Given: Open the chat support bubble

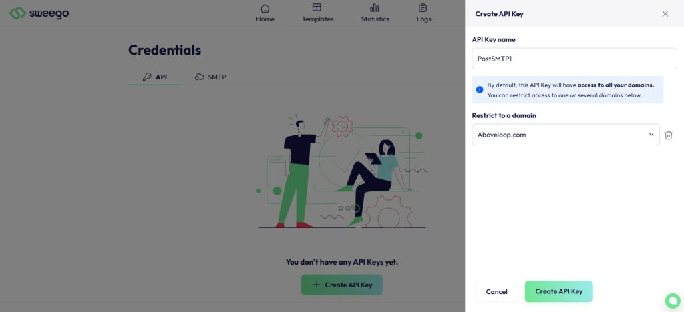Looking at the screenshot, I should (671, 299).
